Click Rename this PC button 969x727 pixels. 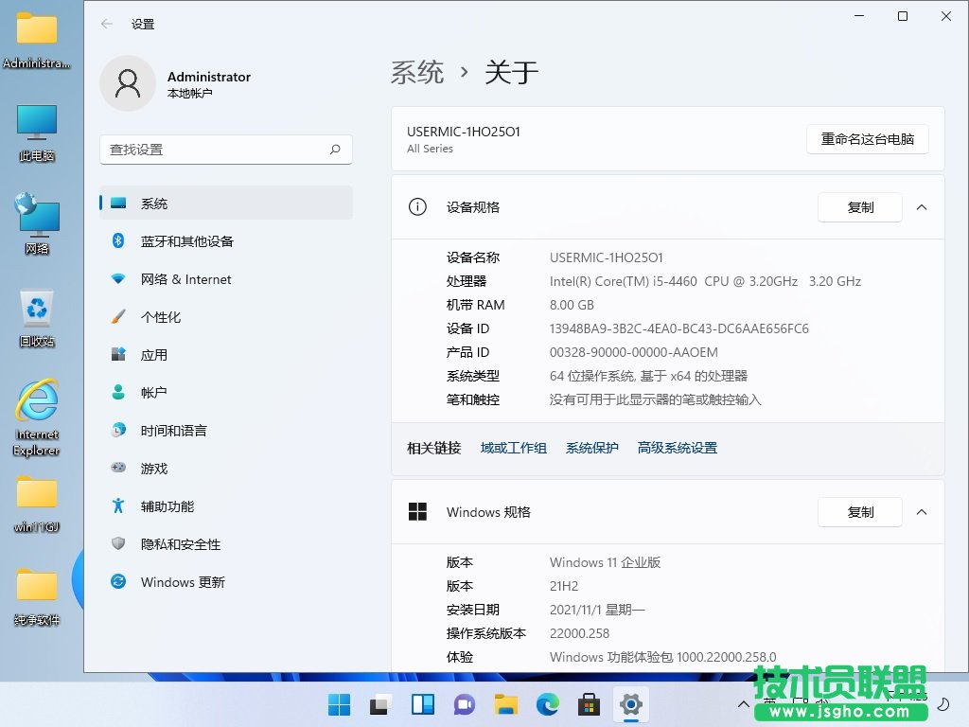coord(867,139)
